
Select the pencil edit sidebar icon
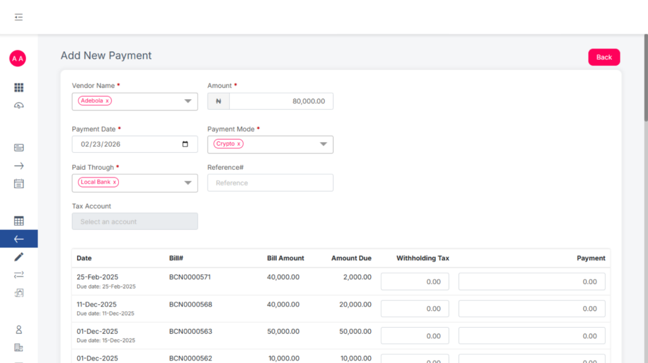click(18, 257)
